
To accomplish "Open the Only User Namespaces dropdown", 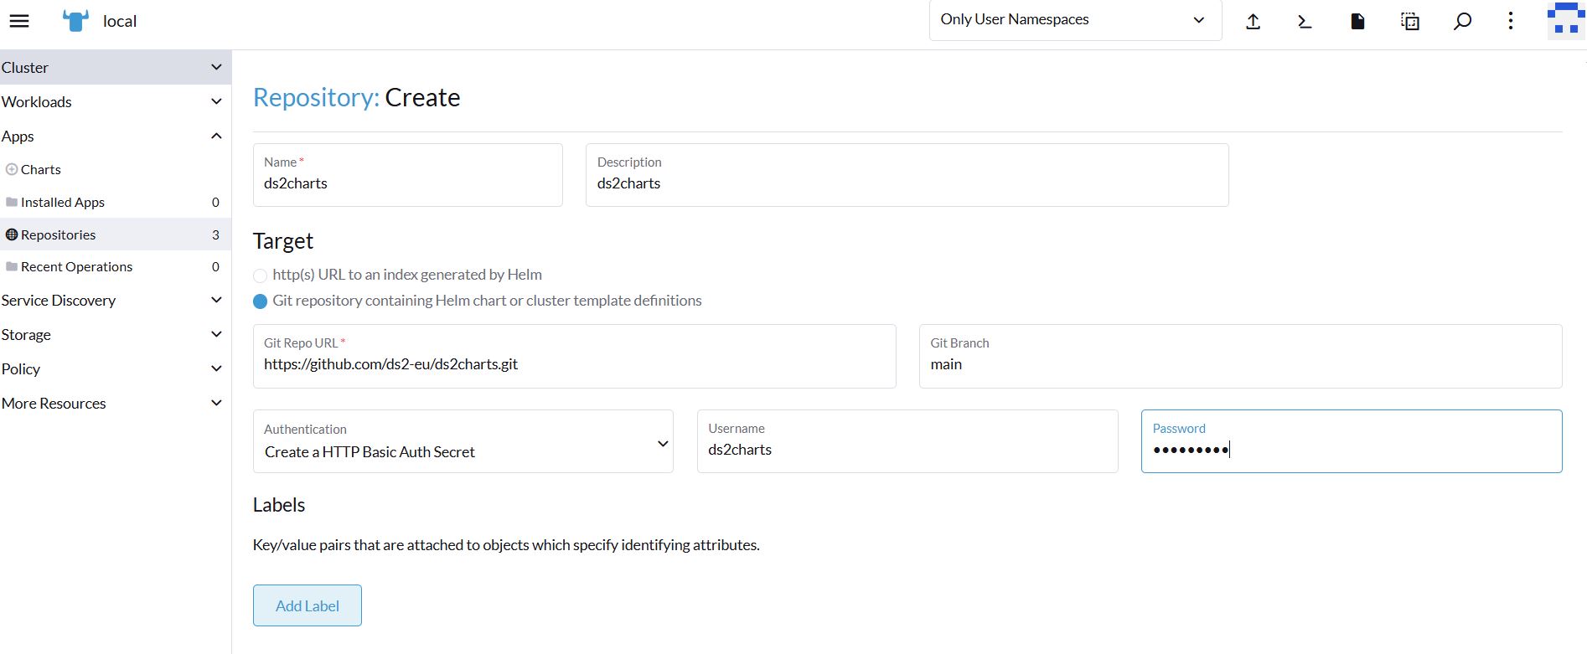I will (x=1074, y=20).
